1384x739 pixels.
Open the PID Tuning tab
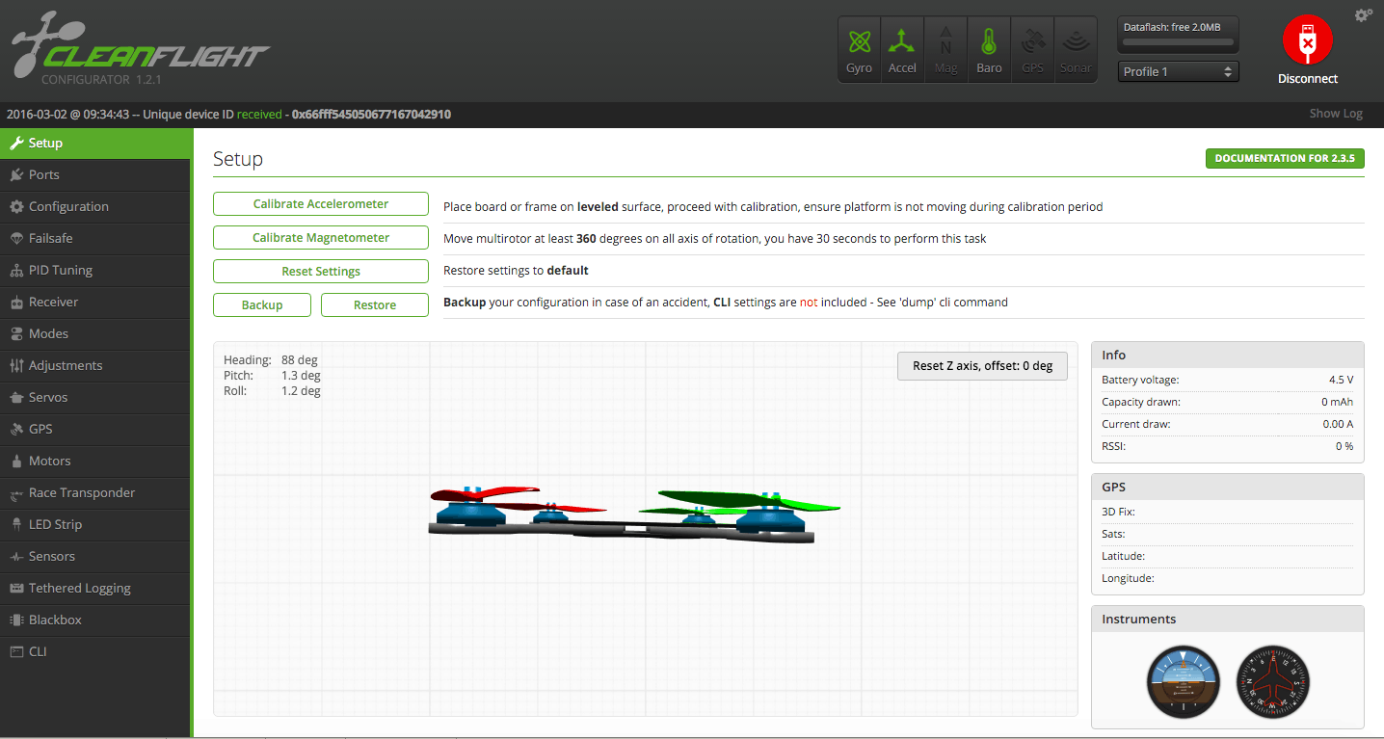[60, 270]
